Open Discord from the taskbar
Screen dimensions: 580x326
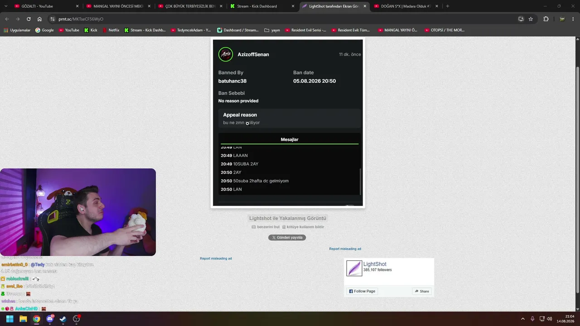(x=50, y=319)
